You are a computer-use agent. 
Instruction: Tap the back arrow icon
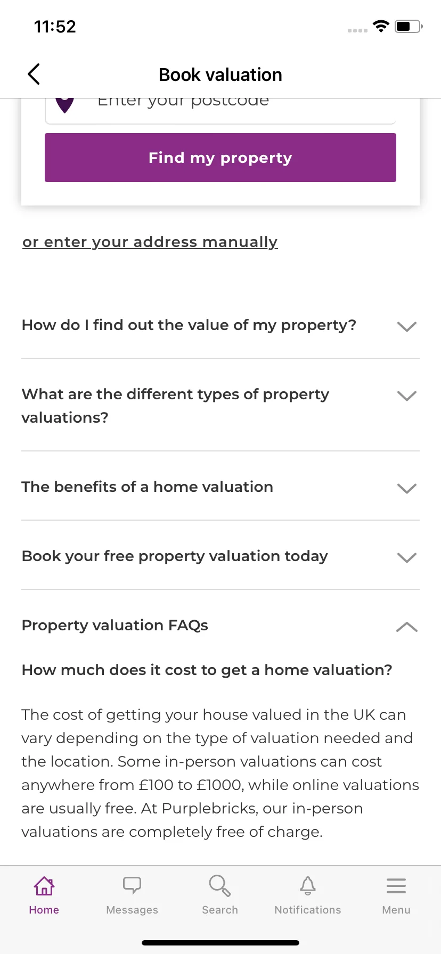(x=34, y=75)
